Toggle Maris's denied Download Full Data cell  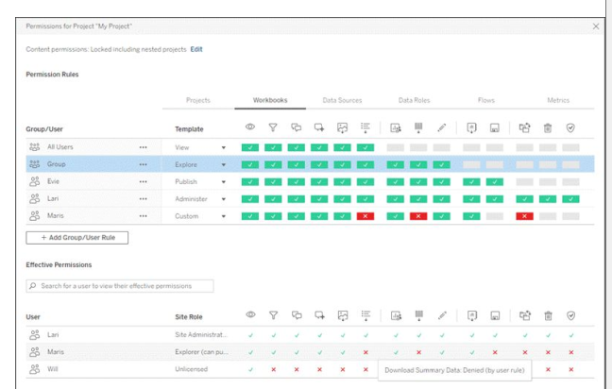tap(418, 216)
